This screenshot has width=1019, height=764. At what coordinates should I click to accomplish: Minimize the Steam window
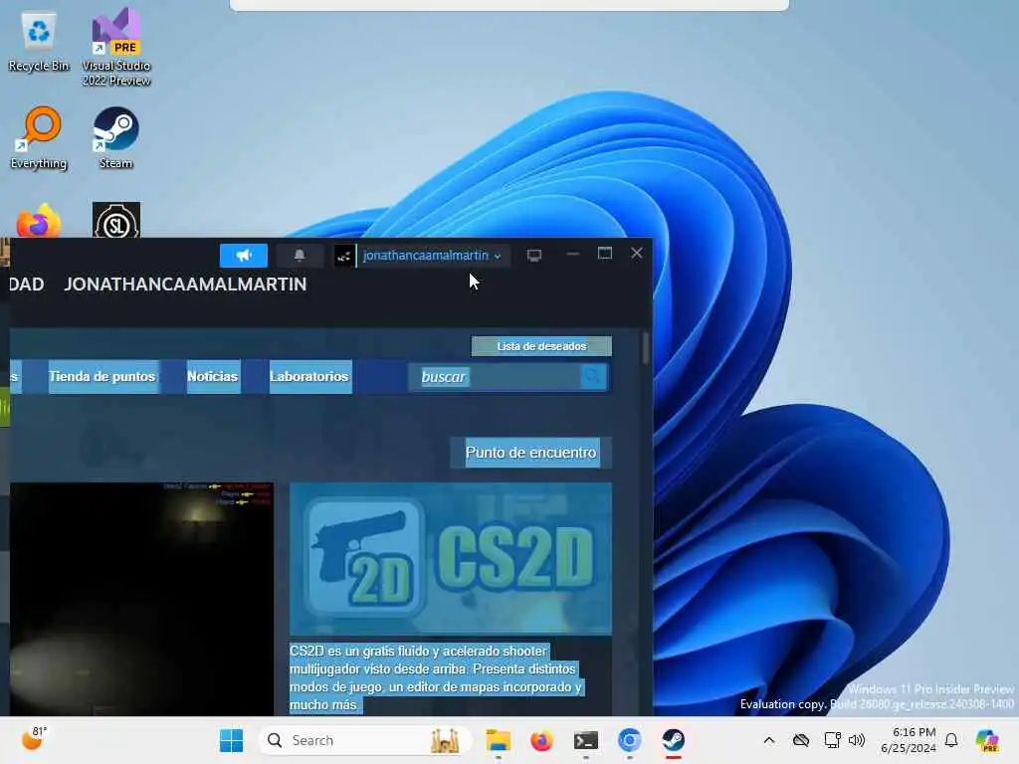click(x=572, y=254)
